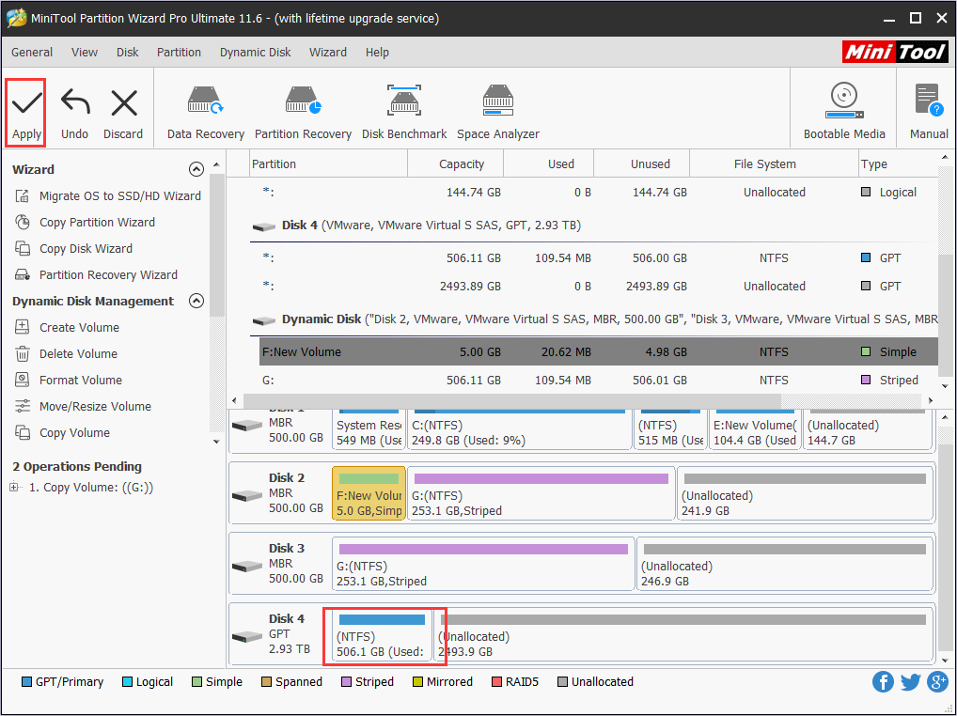
Task: Choose Copy Volume in sidebar
Action: click(x=62, y=432)
